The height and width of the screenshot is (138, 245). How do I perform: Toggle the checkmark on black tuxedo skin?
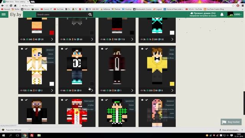(26, 100)
